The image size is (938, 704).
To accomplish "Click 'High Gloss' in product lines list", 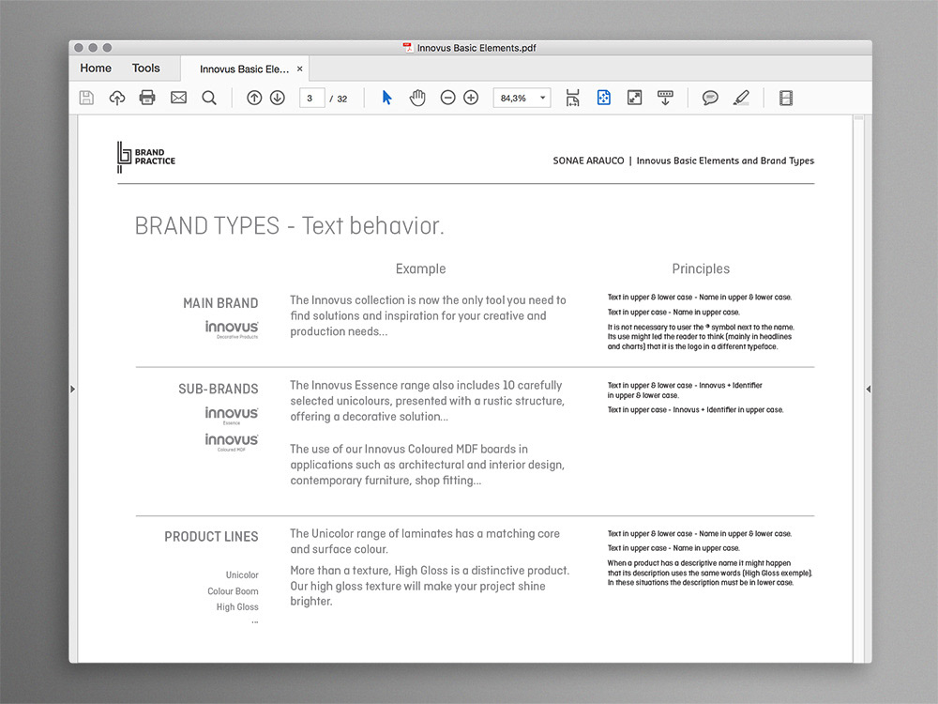I will pos(237,607).
